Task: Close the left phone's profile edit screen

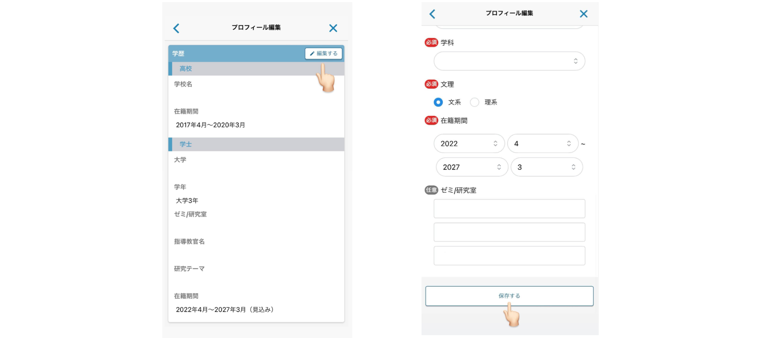Action: pyautogui.click(x=333, y=28)
